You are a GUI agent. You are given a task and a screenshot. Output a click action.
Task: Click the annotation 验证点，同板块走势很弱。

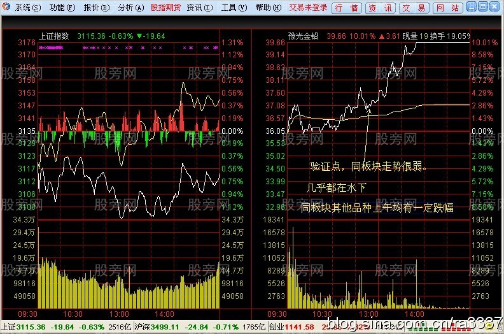pyautogui.click(x=368, y=166)
